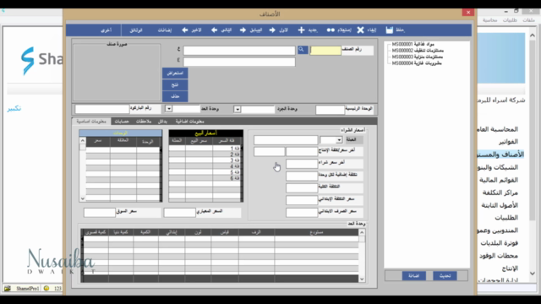Open the counting unit (وحدة العد) dropdown arrow
This screenshot has width=541, height=304.
point(169,109)
